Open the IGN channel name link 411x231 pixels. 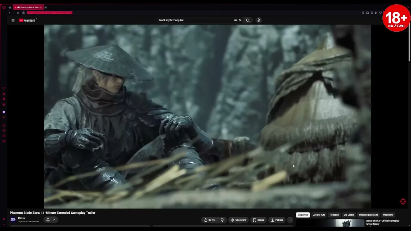[20, 218]
